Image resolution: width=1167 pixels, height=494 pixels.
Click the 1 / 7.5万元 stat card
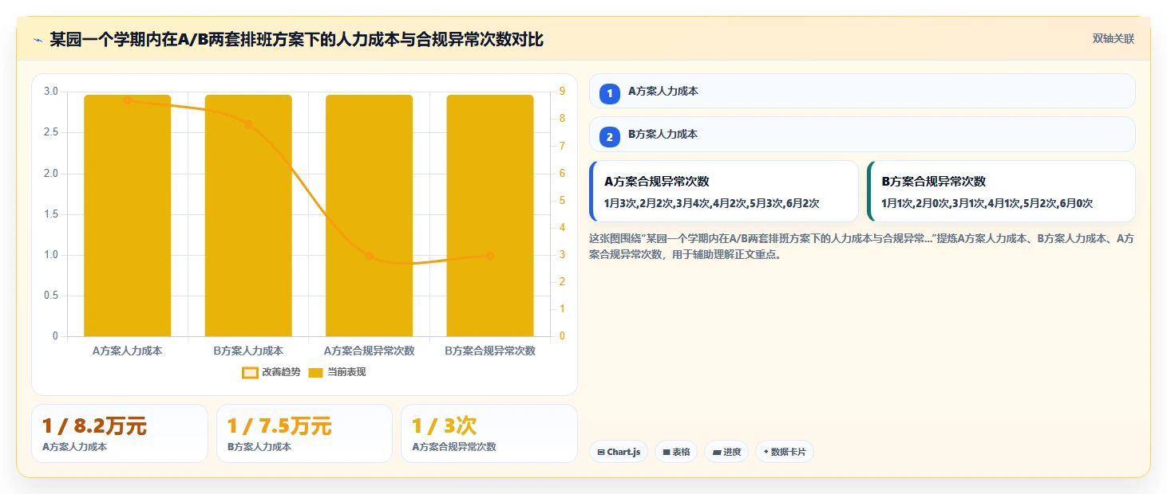click(304, 433)
